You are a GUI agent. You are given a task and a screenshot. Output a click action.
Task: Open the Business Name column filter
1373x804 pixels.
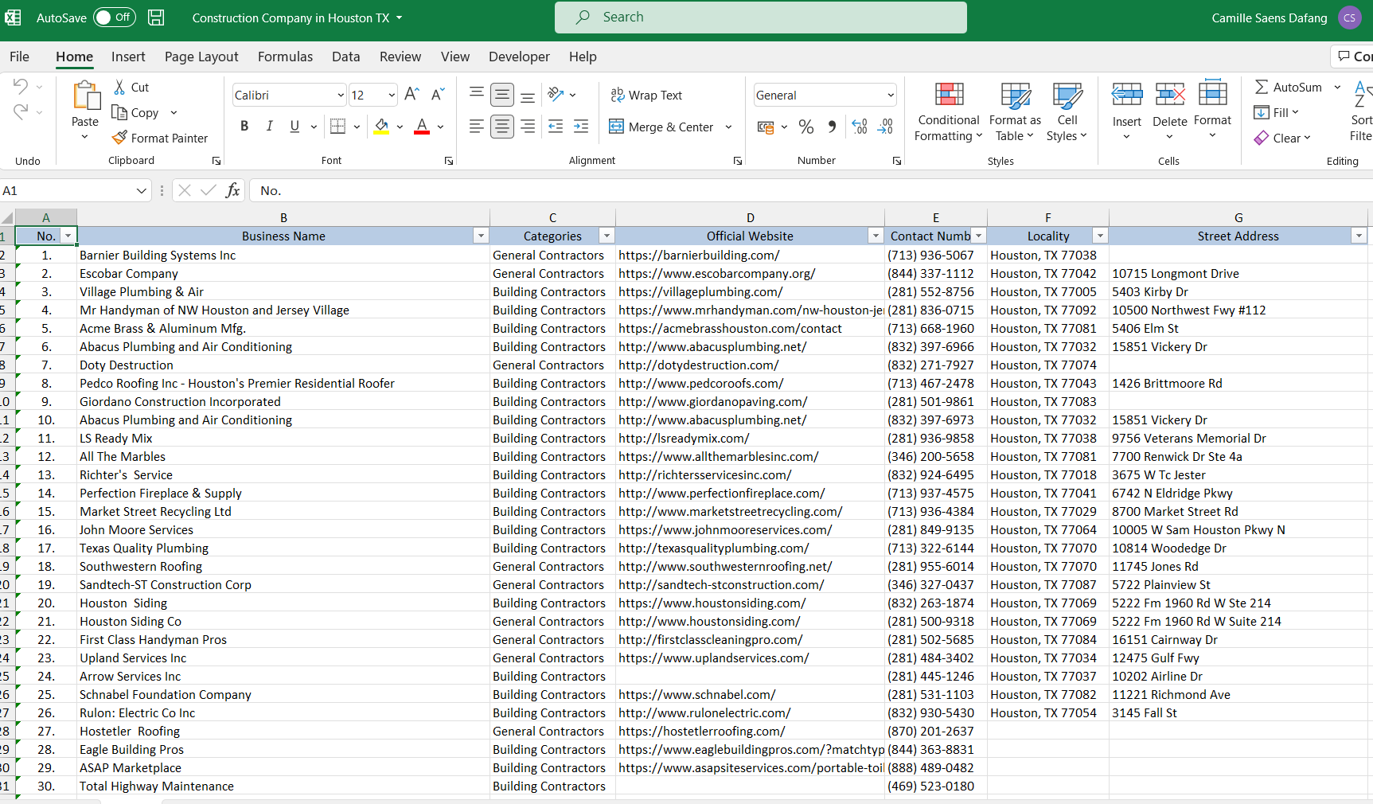[x=481, y=236]
